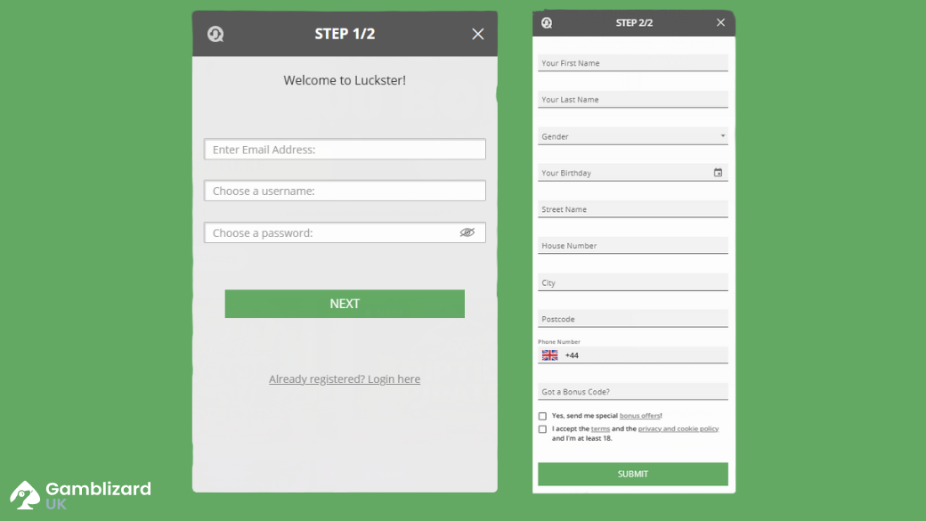Click the Gamblizard UK lizard logo
The image size is (926, 521).
pos(24,495)
